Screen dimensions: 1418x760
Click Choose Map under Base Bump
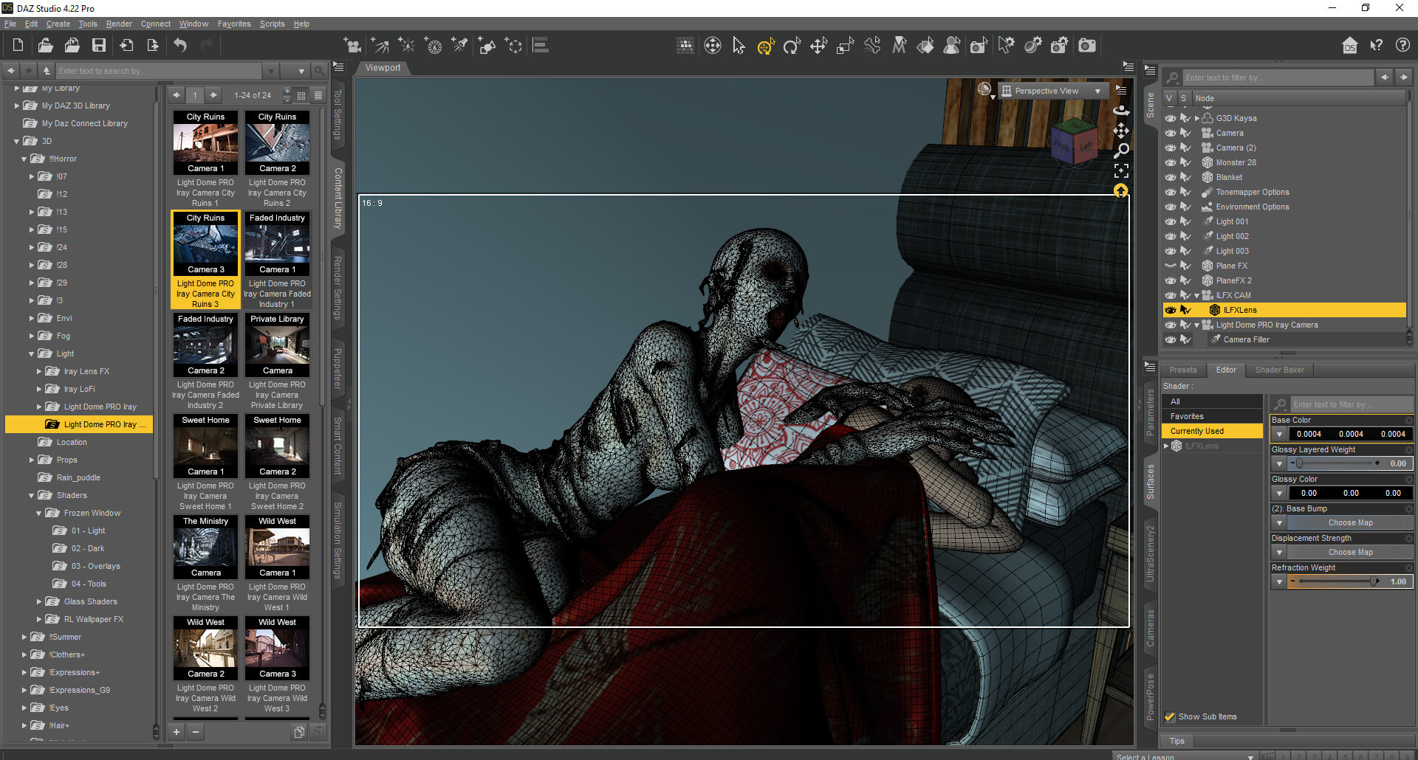[x=1349, y=522]
